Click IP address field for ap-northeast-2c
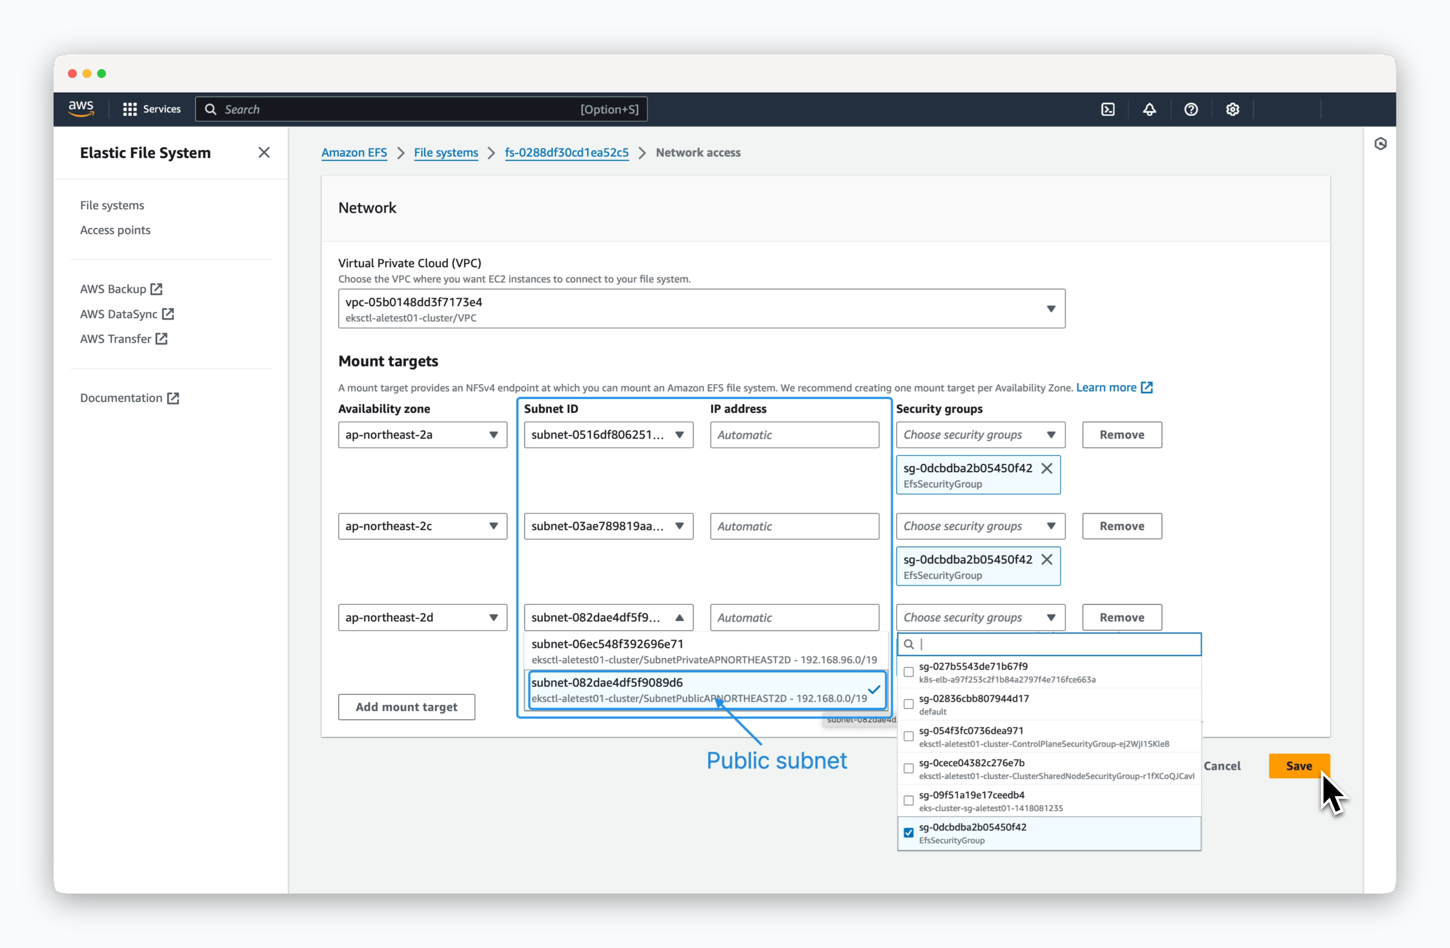This screenshot has height=948, width=1450. (x=795, y=526)
